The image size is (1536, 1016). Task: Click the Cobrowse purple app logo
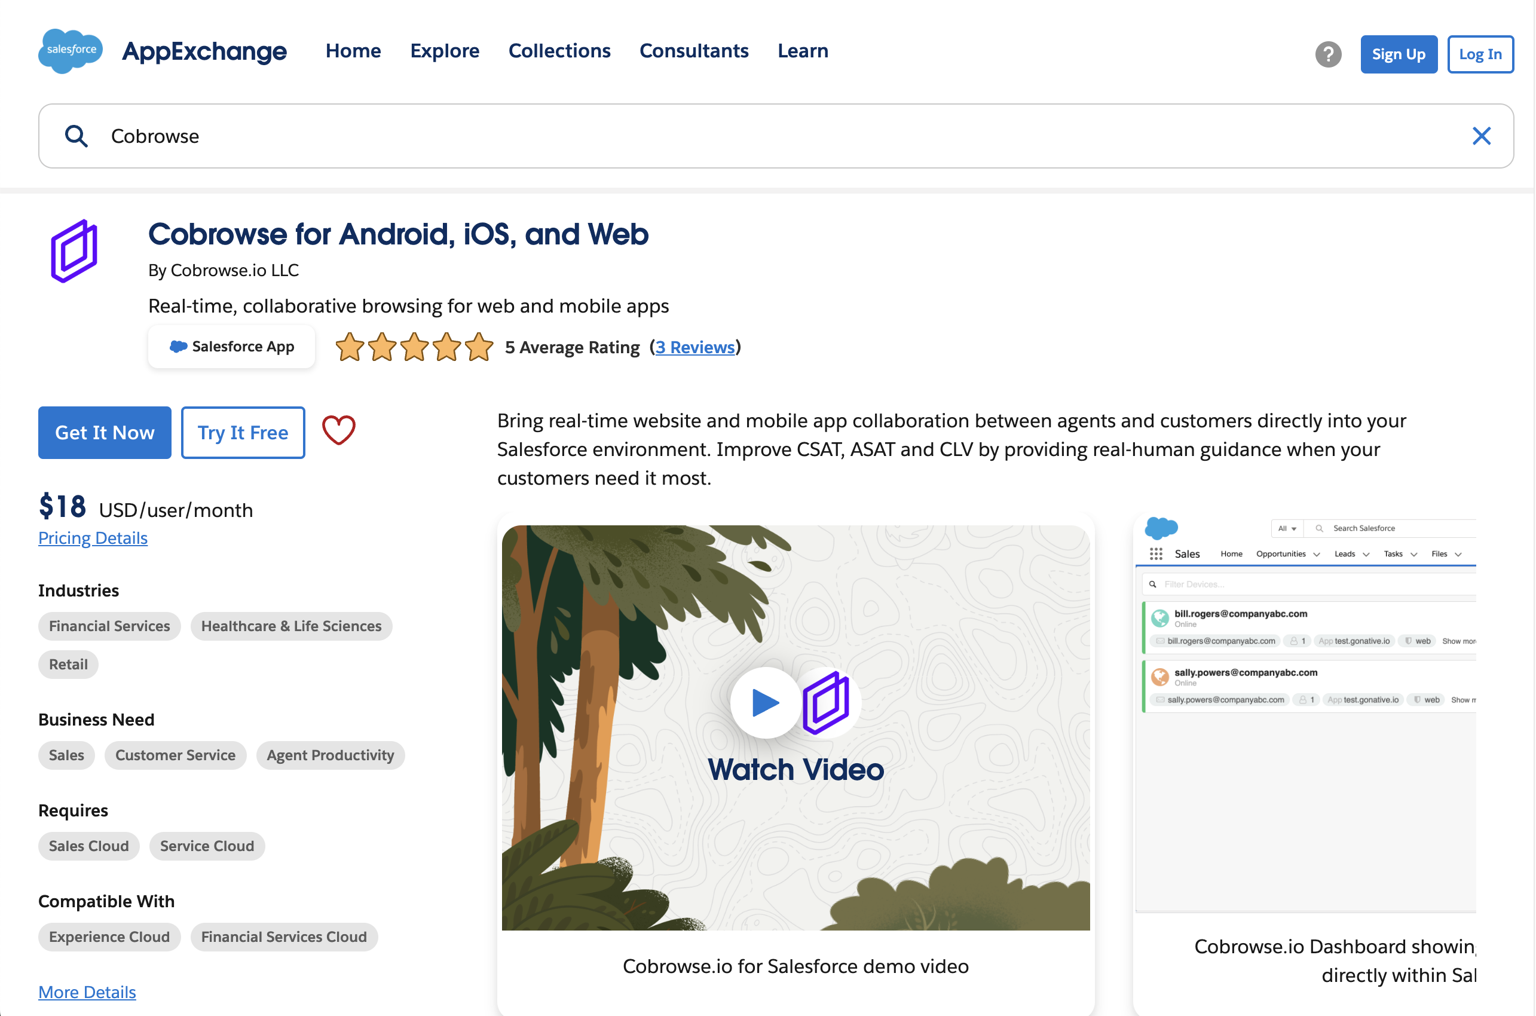click(74, 251)
